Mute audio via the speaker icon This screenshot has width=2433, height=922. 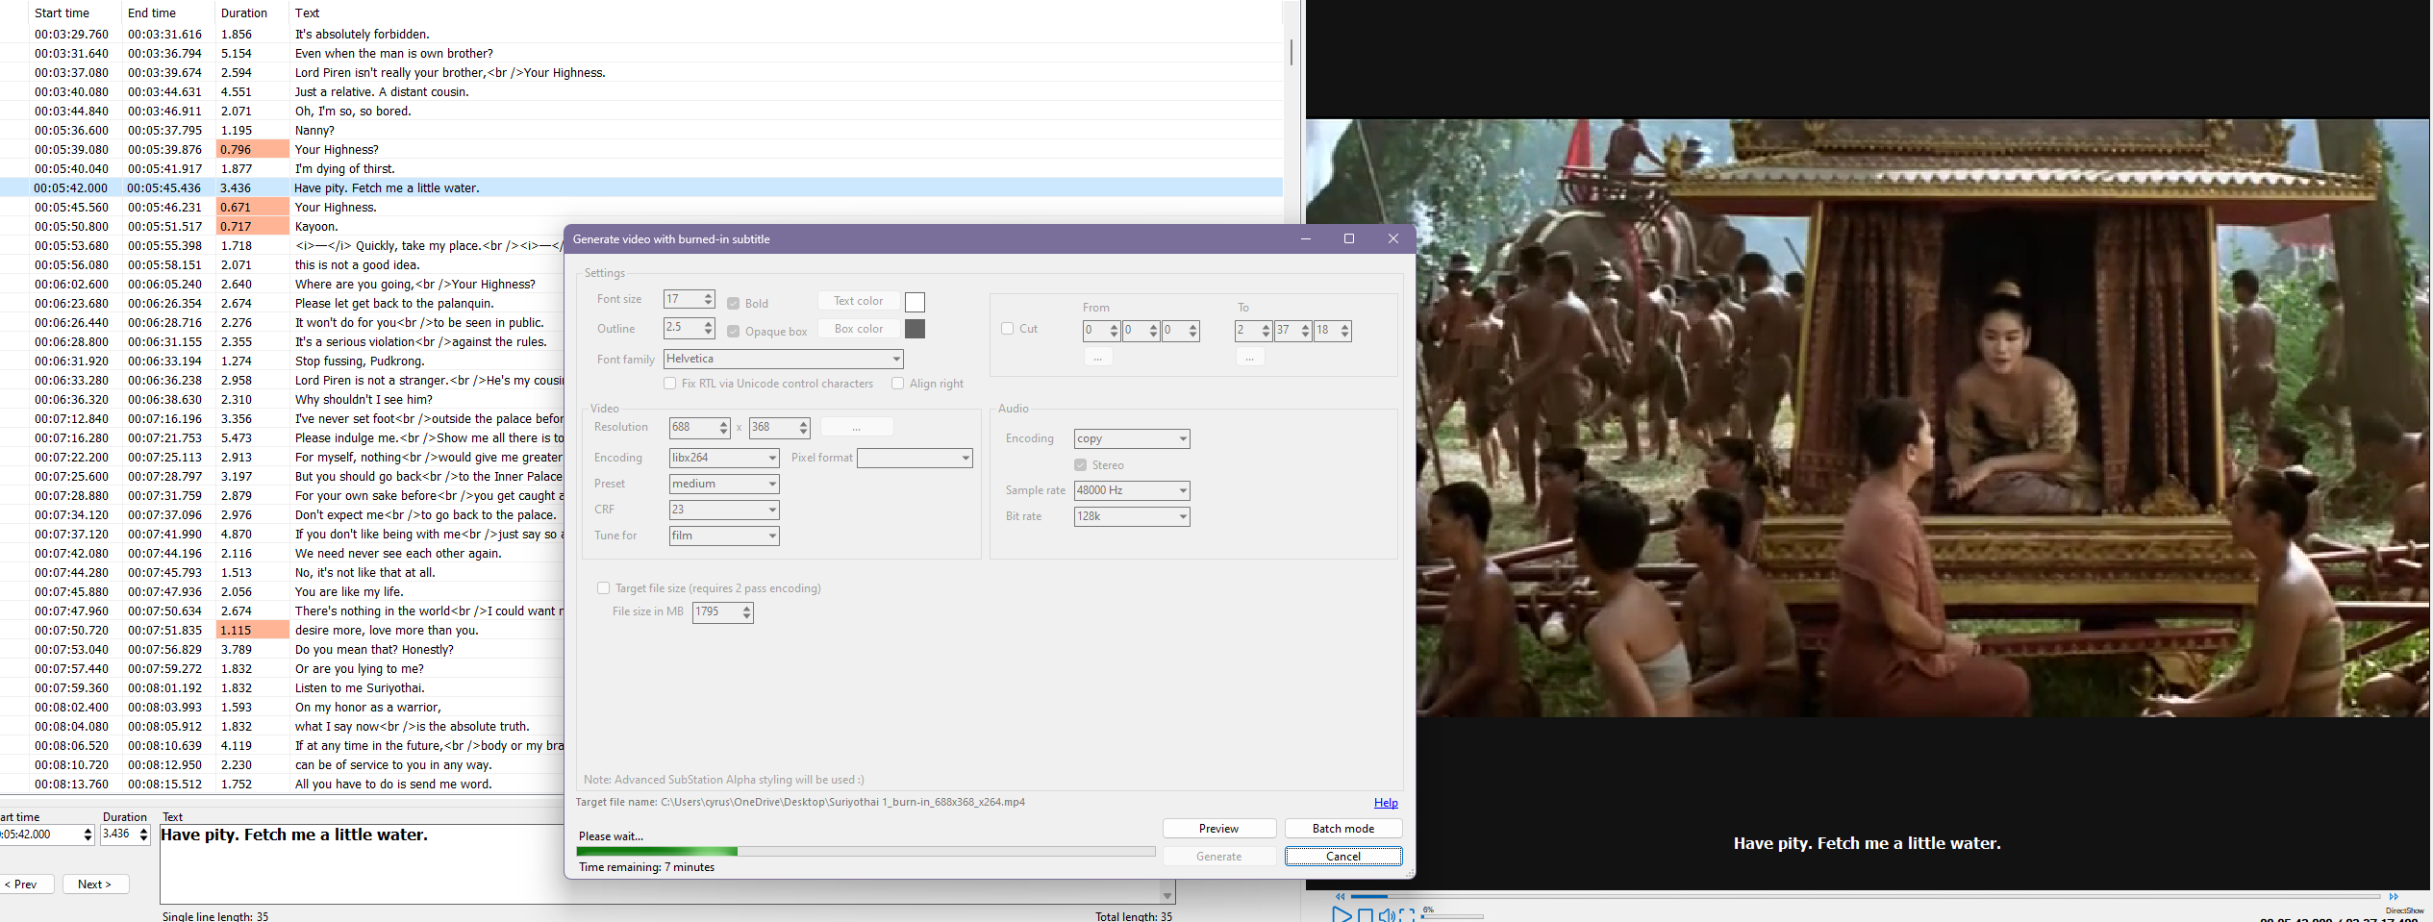(1386, 915)
